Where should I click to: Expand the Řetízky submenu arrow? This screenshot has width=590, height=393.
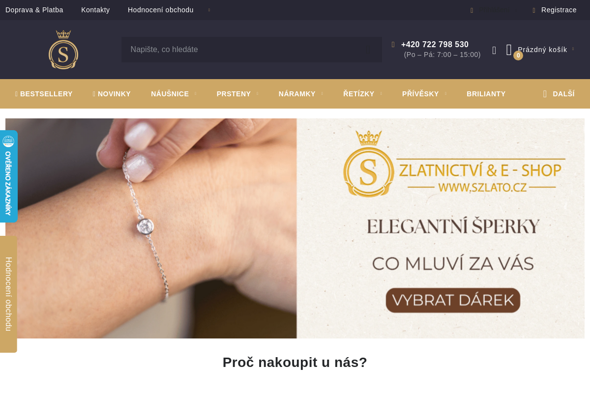pyautogui.click(x=381, y=94)
